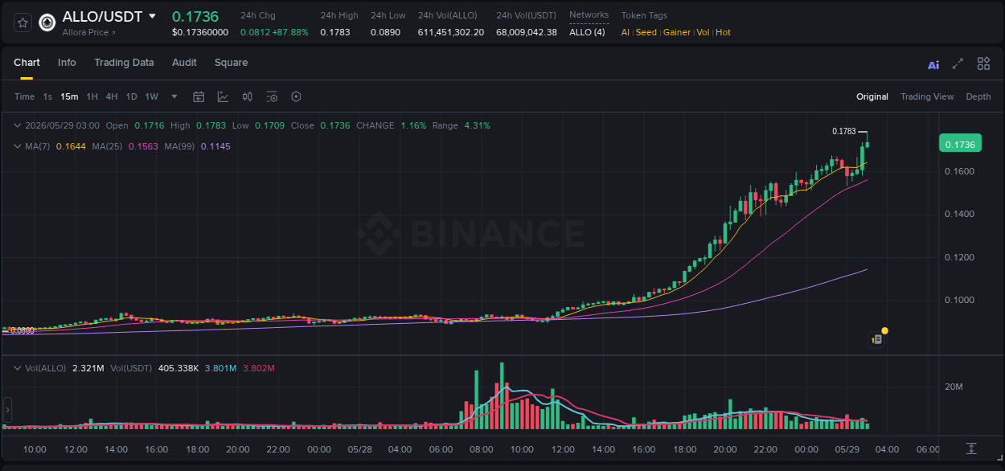Expand more time intervals dropdown
This screenshot has width=1005, height=471.
click(x=174, y=96)
